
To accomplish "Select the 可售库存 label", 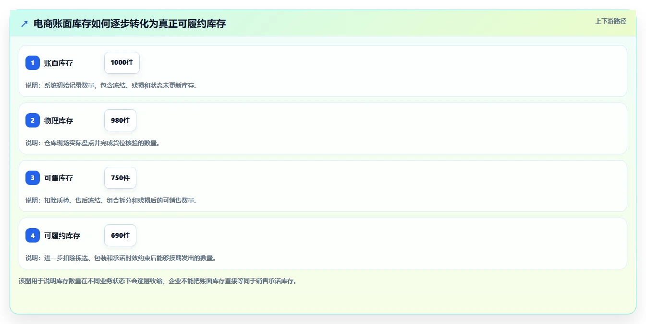I will (x=59, y=178).
